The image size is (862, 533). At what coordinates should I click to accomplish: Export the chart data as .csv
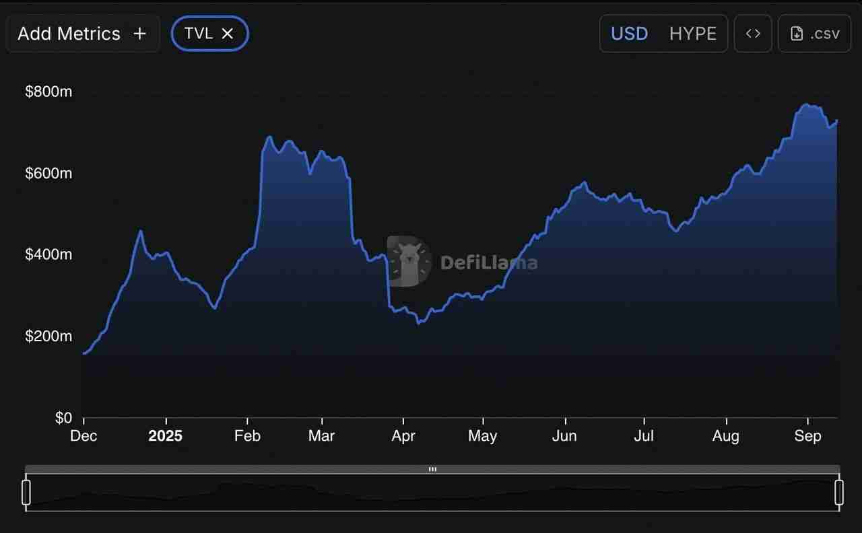[814, 33]
